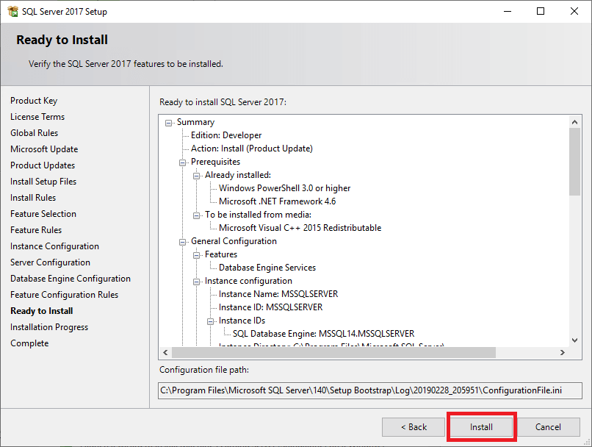This screenshot has width=592, height=447.
Task: Click the horizontal scrollbar thumb of the summary
Action: pyautogui.click(x=333, y=353)
